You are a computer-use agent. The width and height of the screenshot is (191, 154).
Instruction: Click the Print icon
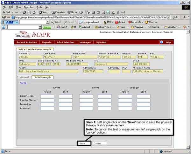coord(93,12)
